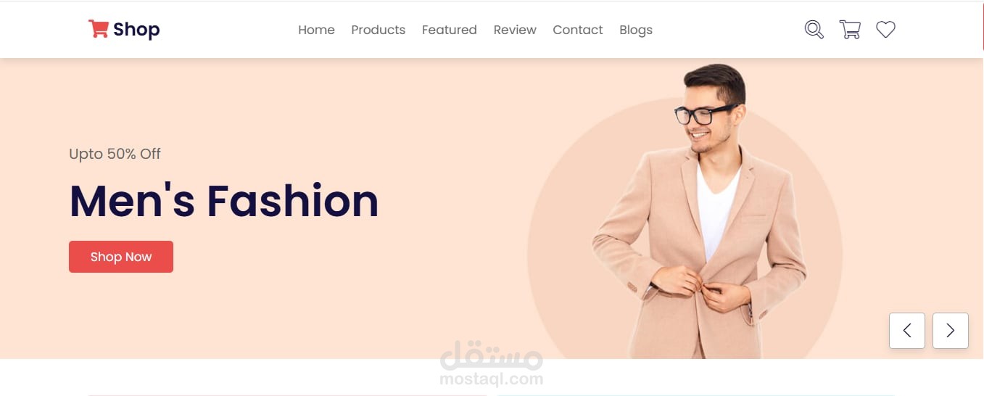Click the Shop brand name text
Screen dimensions: 984x396
click(136, 30)
